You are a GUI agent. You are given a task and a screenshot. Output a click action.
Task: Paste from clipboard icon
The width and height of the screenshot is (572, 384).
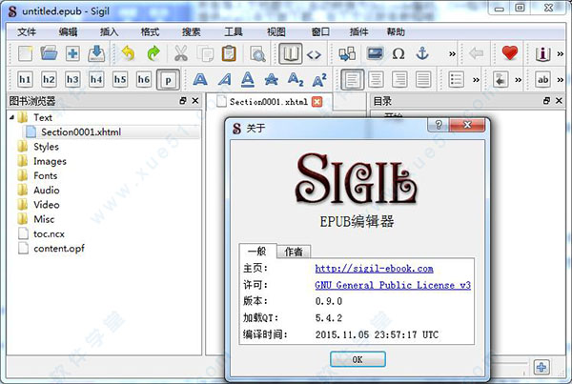click(x=229, y=53)
